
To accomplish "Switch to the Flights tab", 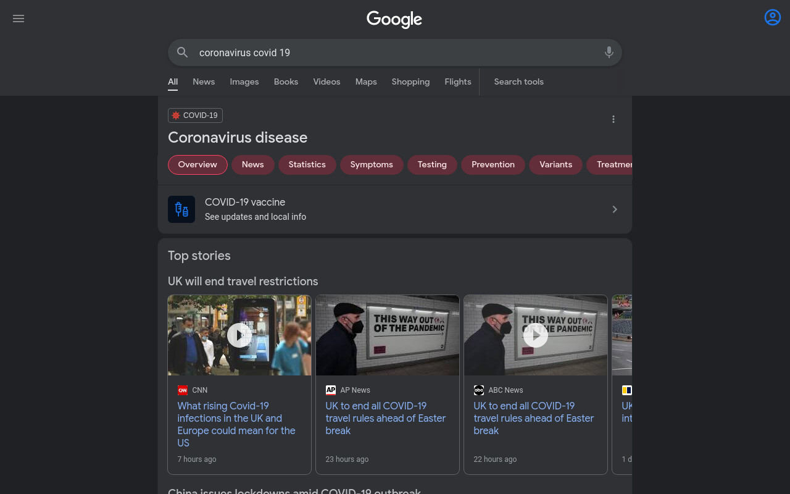I will (x=458, y=82).
